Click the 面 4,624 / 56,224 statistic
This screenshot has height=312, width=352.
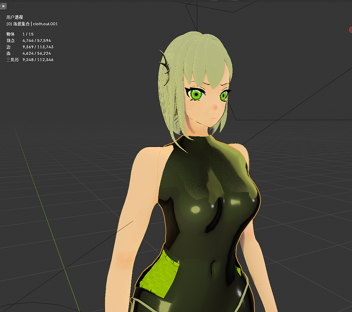29,53
